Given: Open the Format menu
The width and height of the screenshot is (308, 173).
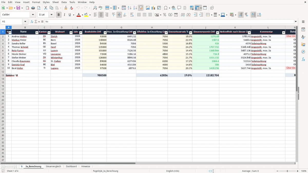Looking at the screenshot, I should click(36, 2).
